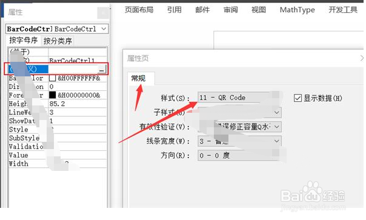Switch to 按分类序 tab
The image size is (366, 220).
tap(58, 41)
